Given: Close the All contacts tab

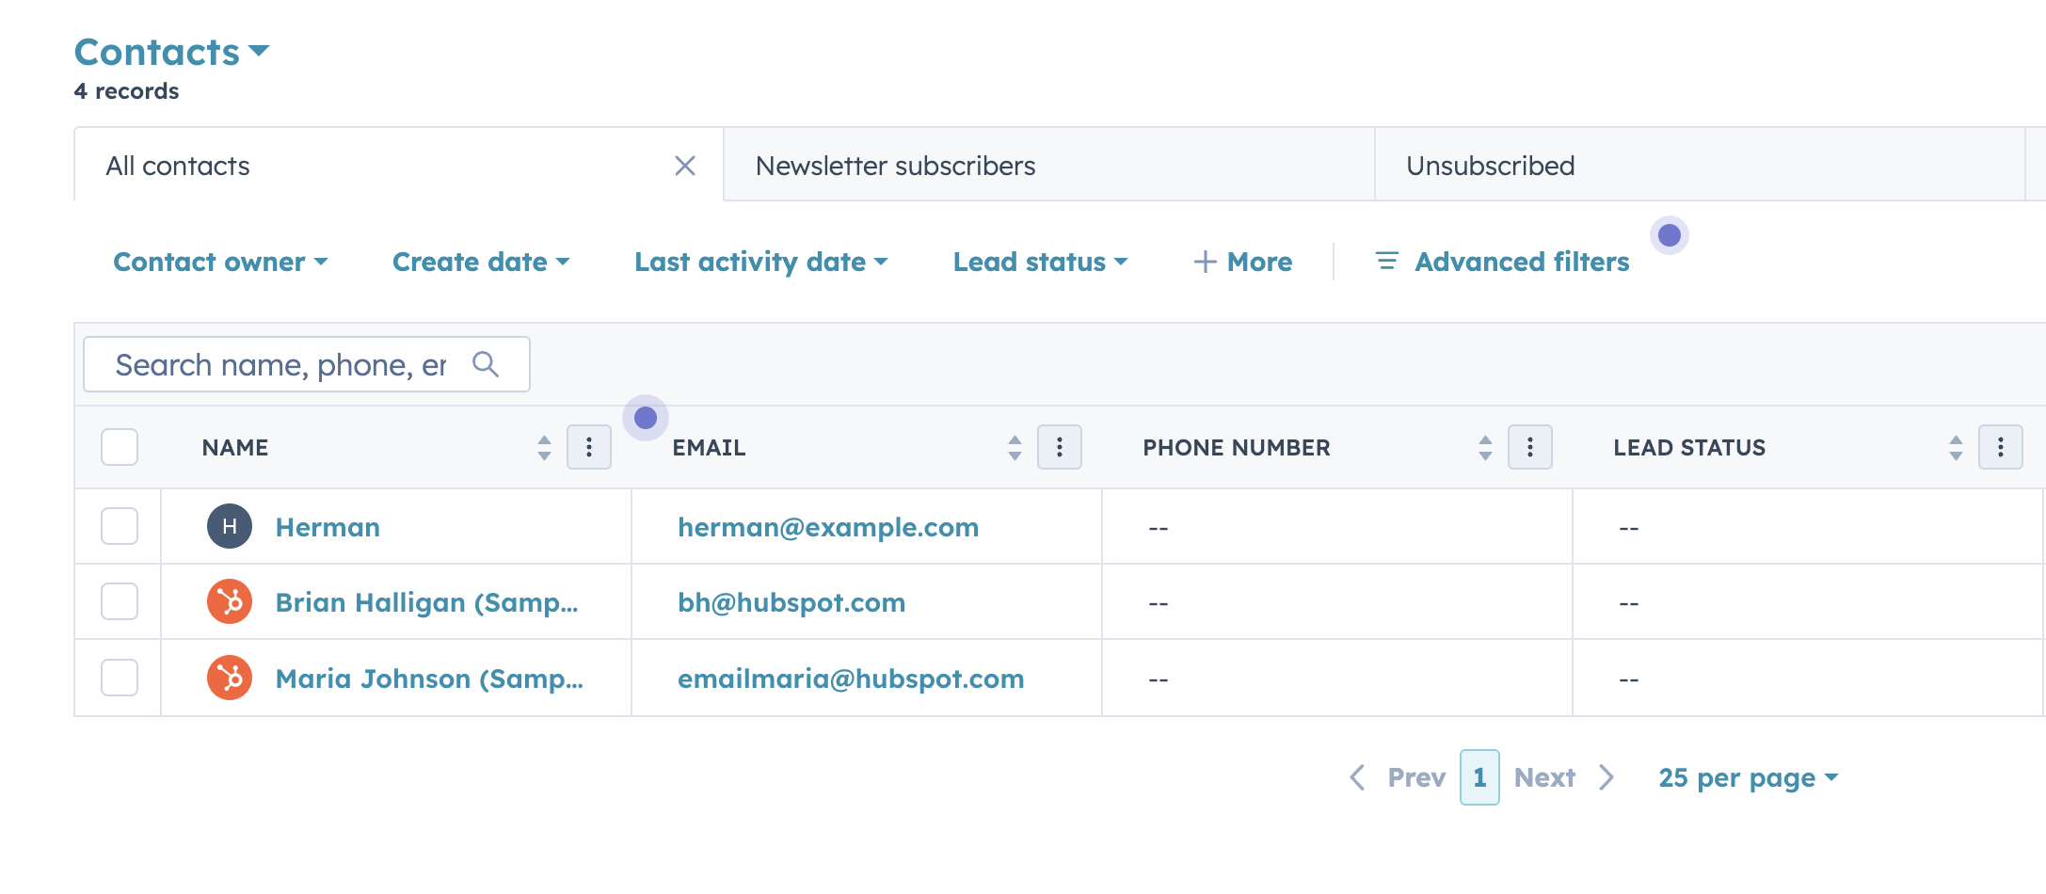Looking at the screenshot, I should click(x=685, y=166).
